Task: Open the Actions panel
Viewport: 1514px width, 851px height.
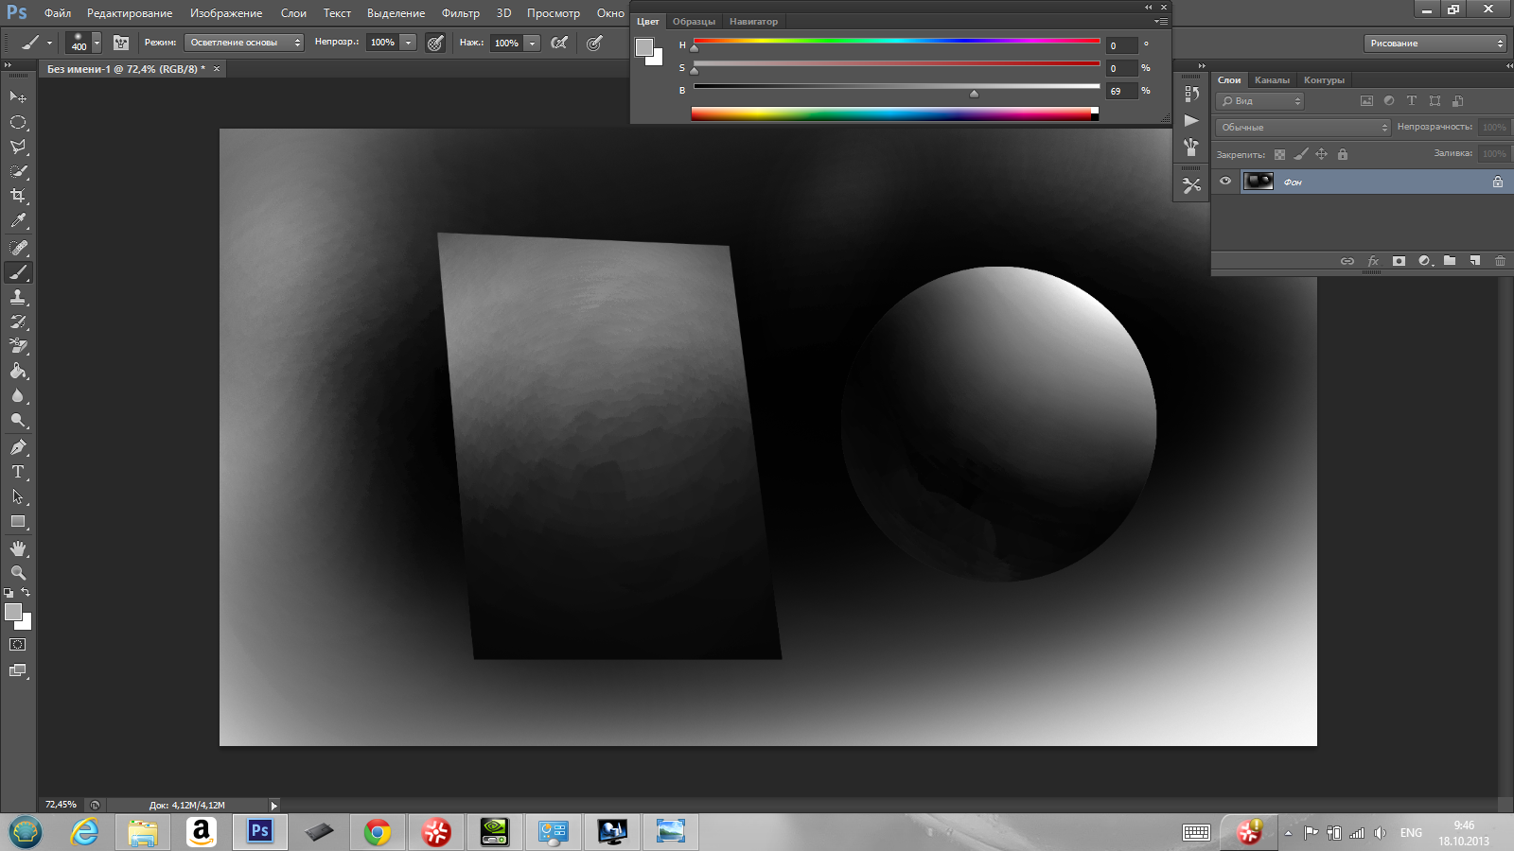Action: (x=1191, y=120)
